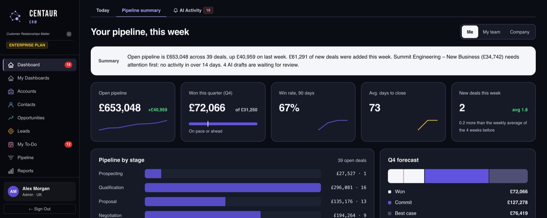547x218 pixels.
Task: Open the Reports section
Action: pyautogui.click(x=40, y=171)
